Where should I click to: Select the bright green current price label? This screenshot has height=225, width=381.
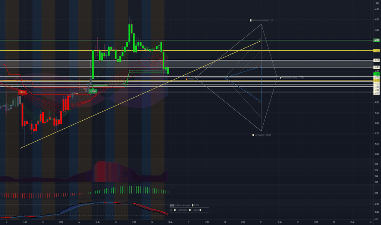(377, 74)
